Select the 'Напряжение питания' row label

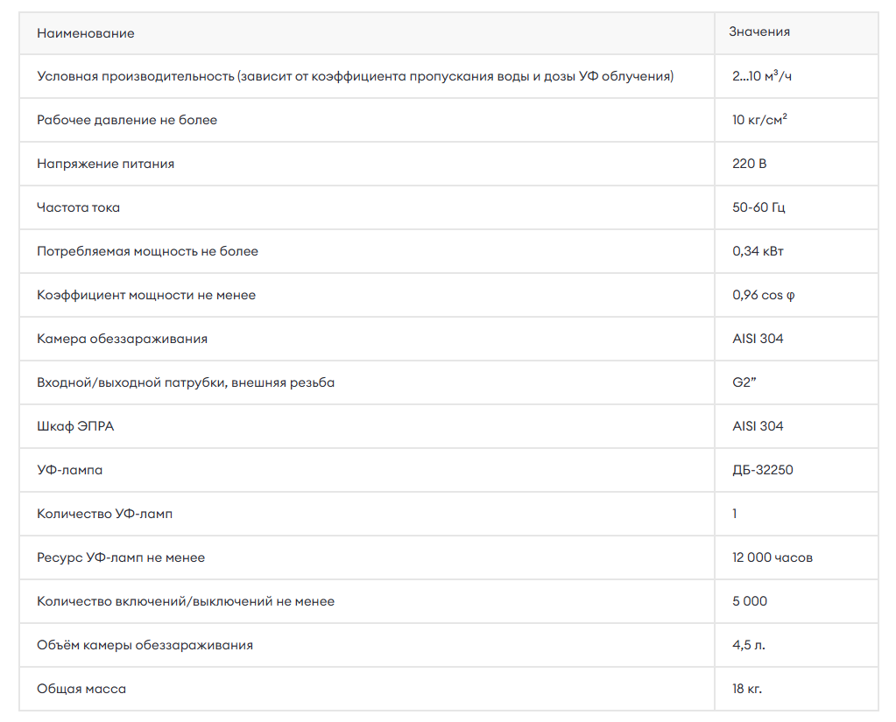pos(106,164)
